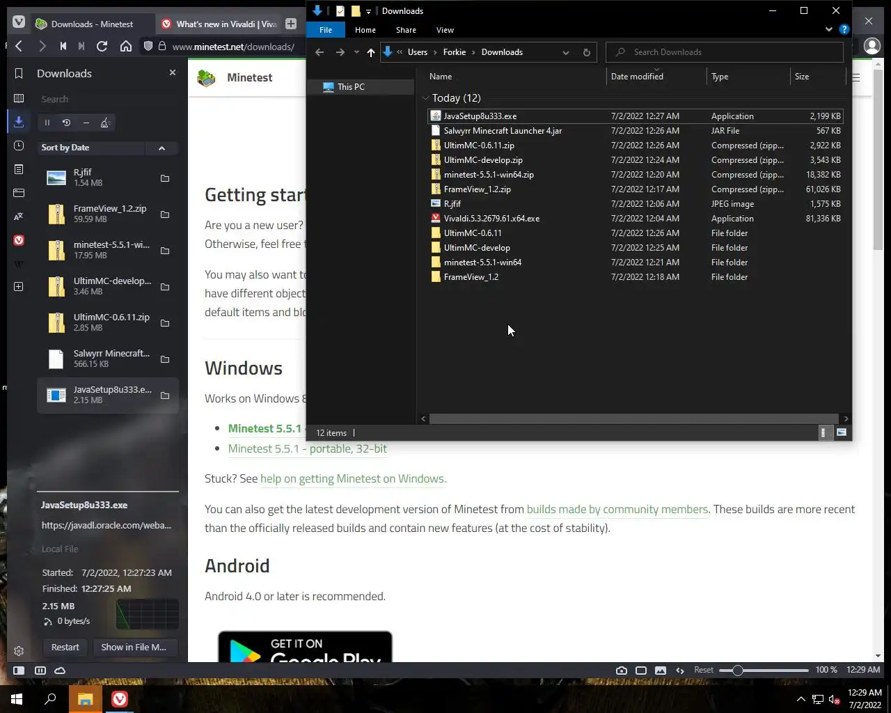Open recent locations dropdown in Explorer
The width and height of the screenshot is (891, 713).
356,52
